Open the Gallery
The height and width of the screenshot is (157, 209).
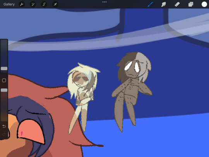click(9, 4)
